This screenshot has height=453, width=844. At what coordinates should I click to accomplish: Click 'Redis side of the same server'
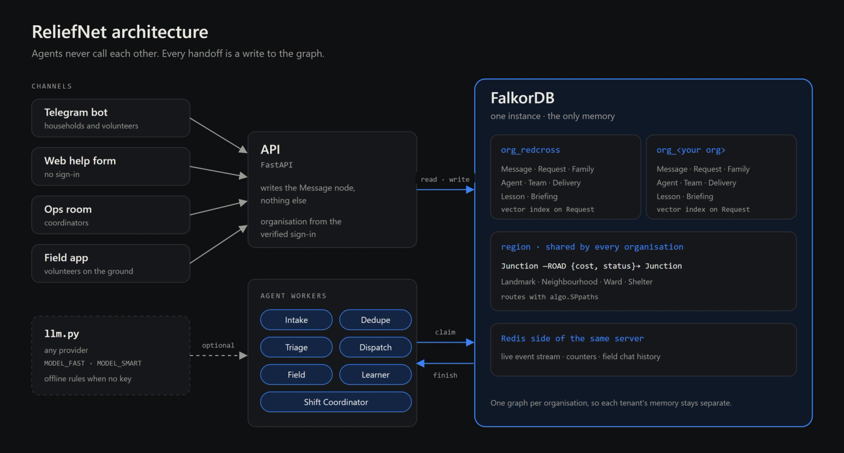click(x=572, y=338)
